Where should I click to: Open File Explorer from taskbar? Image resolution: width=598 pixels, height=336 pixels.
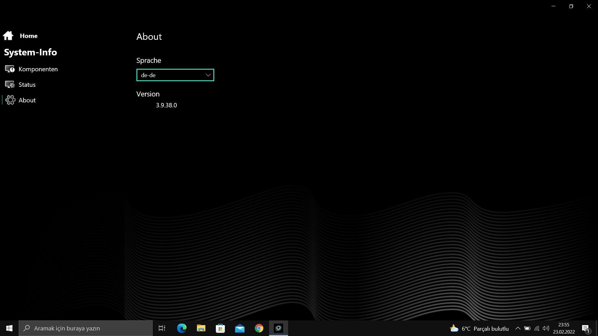[x=201, y=328]
